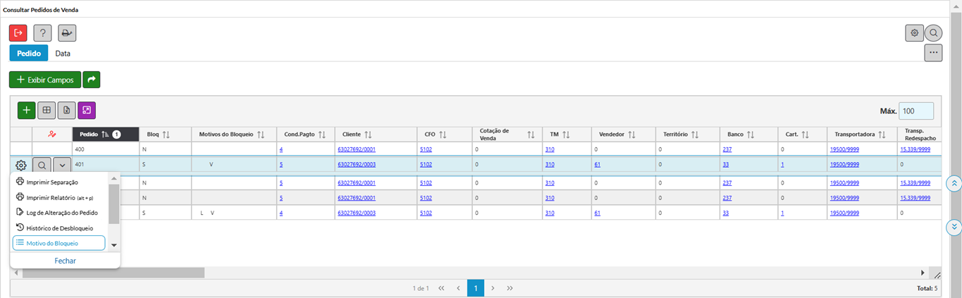The height and width of the screenshot is (298, 962).
Task: Expand section with the double chevron down
Action: [x=954, y=227]
